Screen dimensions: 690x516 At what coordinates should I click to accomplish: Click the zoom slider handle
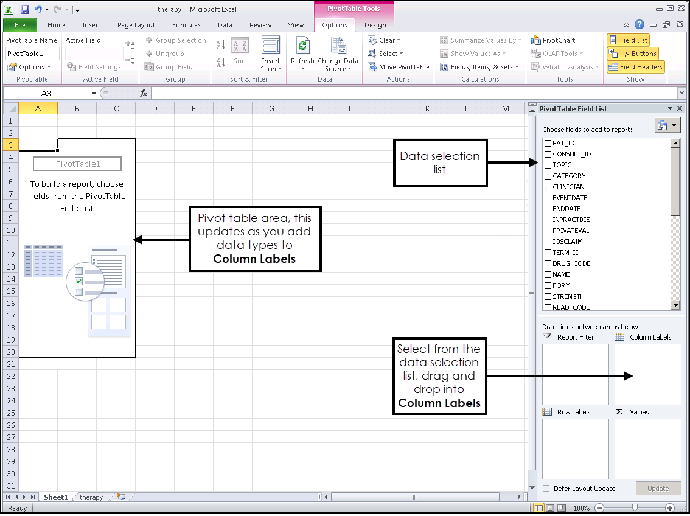635,507
